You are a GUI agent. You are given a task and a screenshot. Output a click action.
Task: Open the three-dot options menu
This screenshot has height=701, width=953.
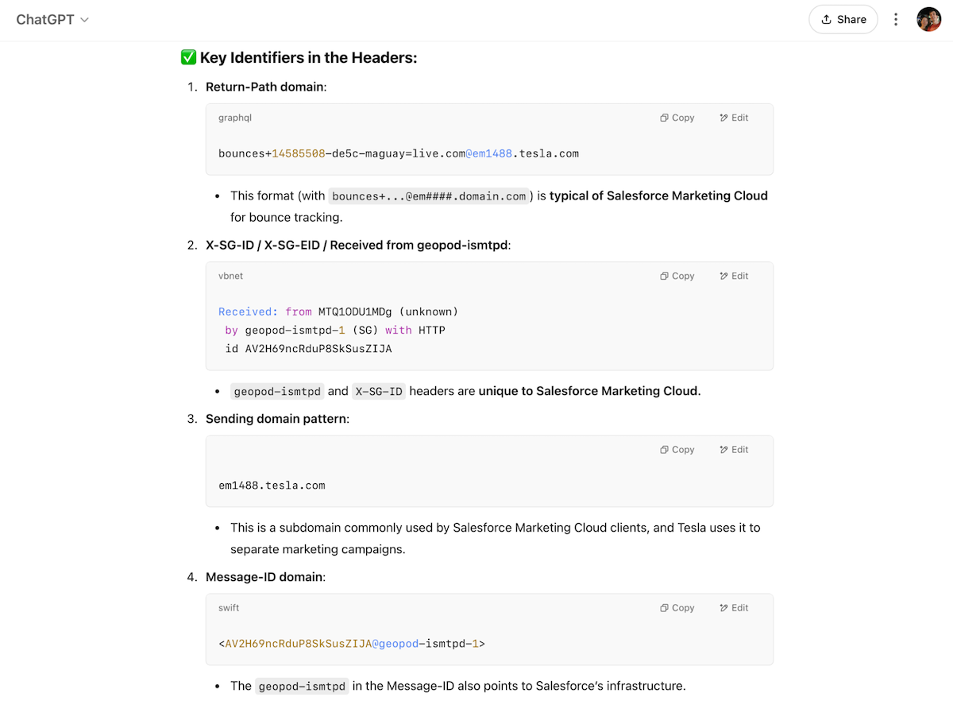pos(896,20)
